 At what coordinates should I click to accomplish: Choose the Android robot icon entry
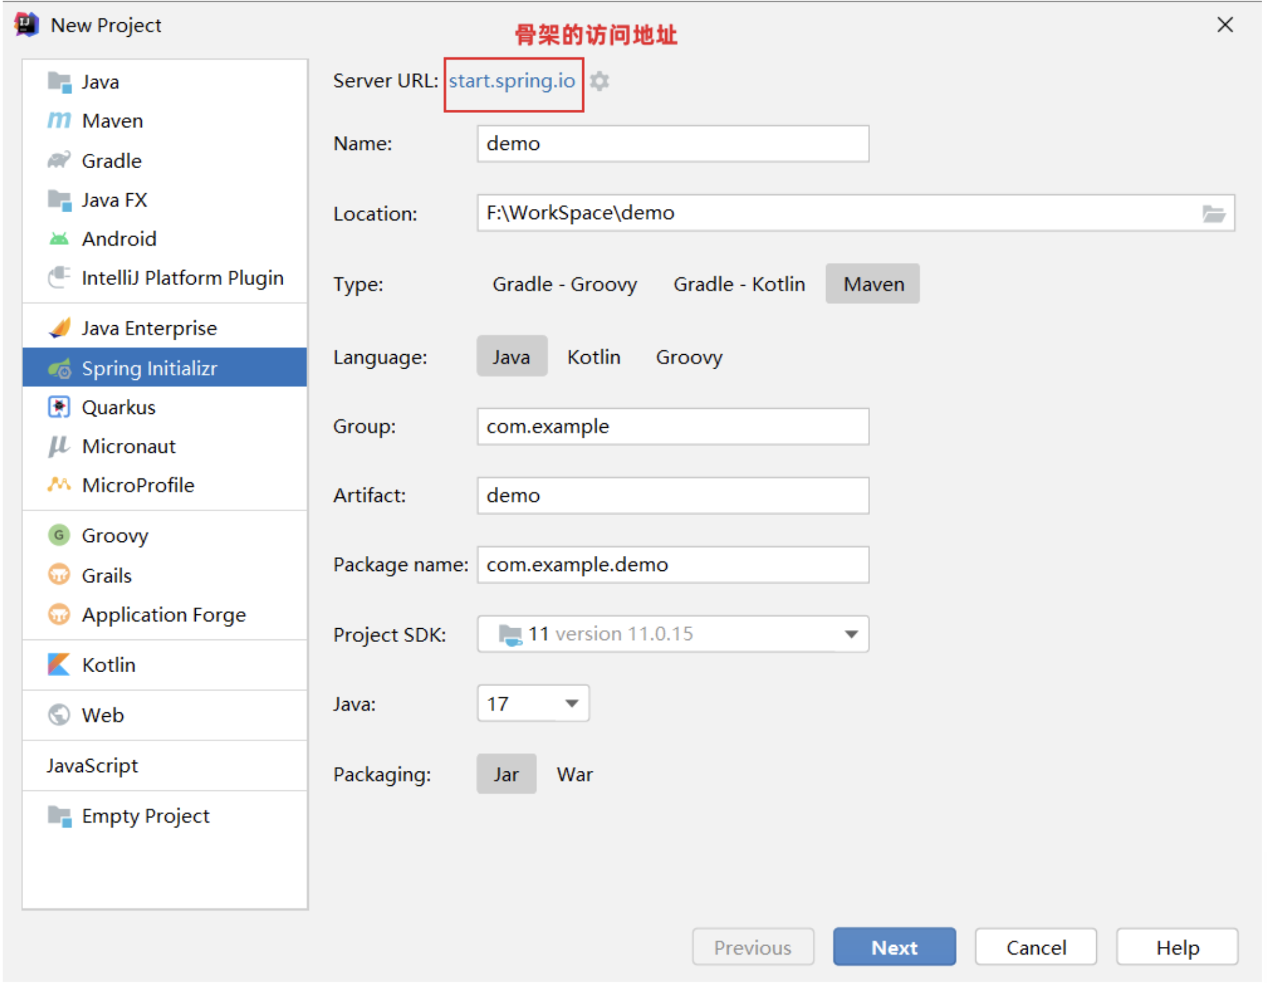coord(59,239)
